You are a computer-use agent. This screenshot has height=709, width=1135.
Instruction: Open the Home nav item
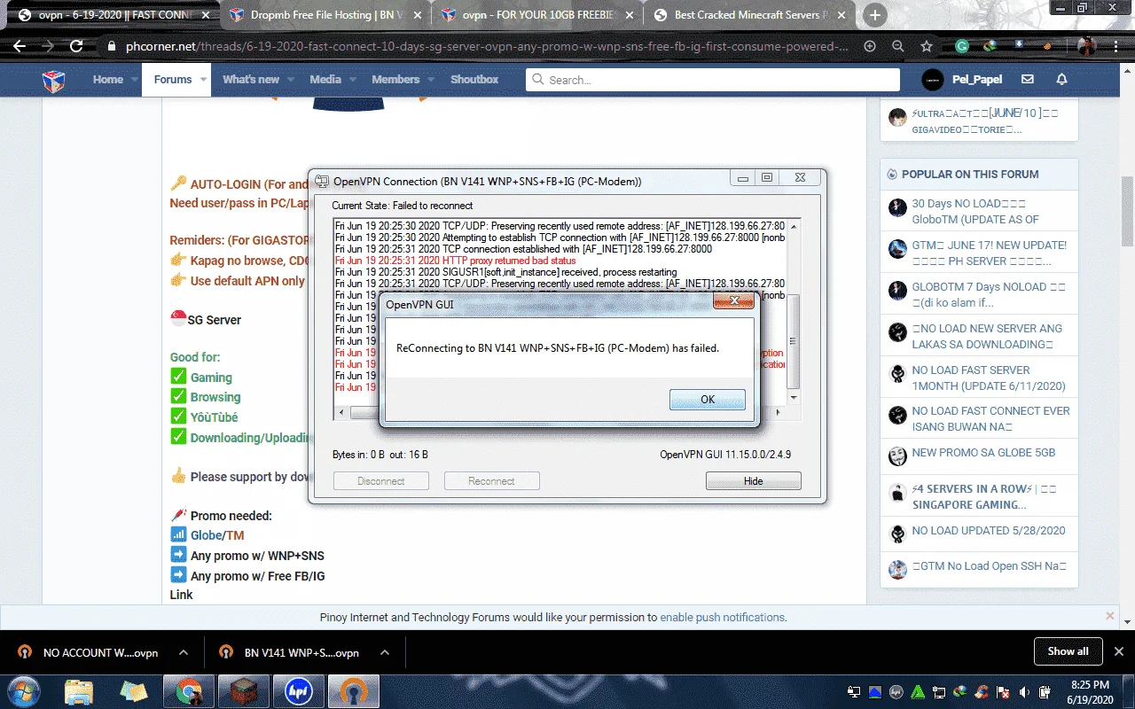(108, 80)
